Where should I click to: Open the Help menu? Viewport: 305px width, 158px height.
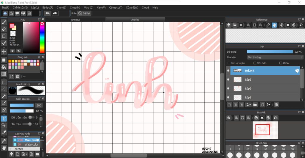155,7
